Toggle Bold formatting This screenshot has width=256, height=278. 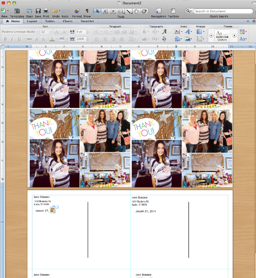(x=5, y=39)
